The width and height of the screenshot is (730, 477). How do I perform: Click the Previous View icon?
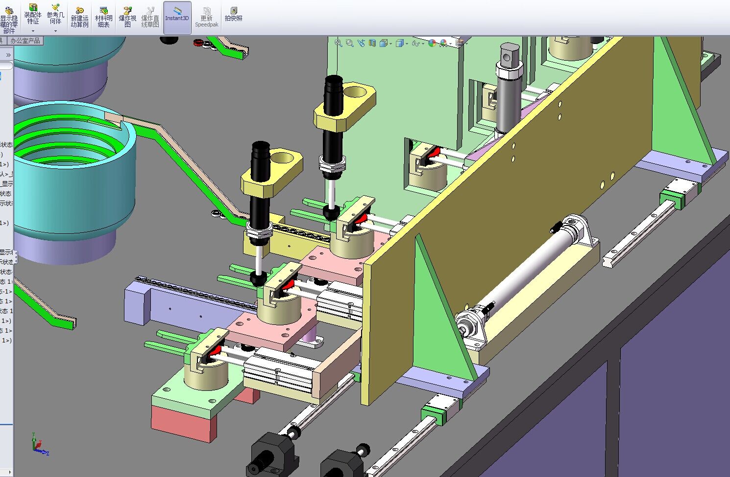tap(361, 43)
